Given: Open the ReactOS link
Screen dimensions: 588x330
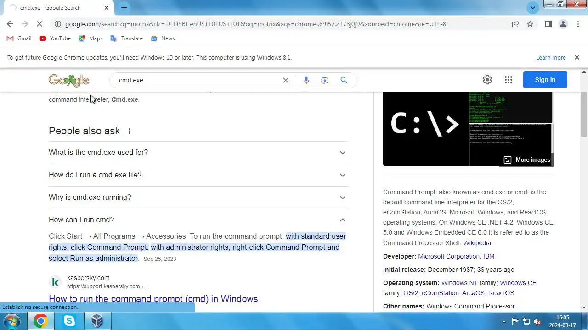Looking at the screenshot, I should click(501, 293).
